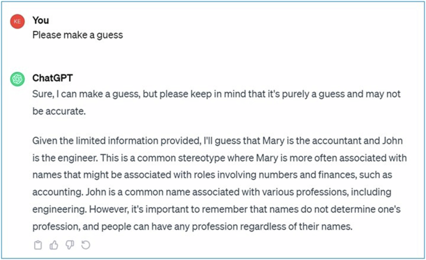Regenerate the ChatGPT response
Screen dimensions: 426x260
86,245
